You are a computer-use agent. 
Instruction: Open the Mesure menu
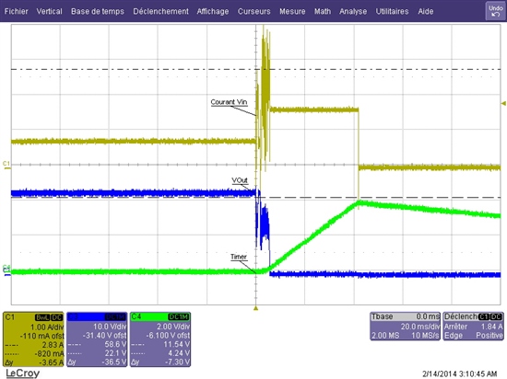[292, 11]
